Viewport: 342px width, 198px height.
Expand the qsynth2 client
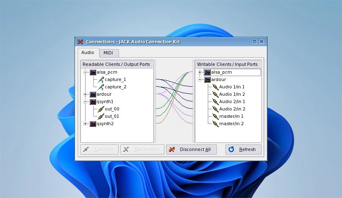(x=85, y=124)
